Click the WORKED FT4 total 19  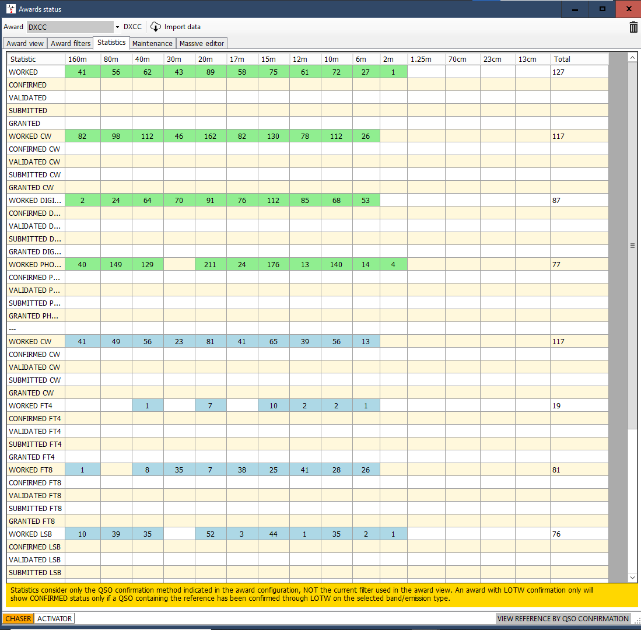pos(579,405)
